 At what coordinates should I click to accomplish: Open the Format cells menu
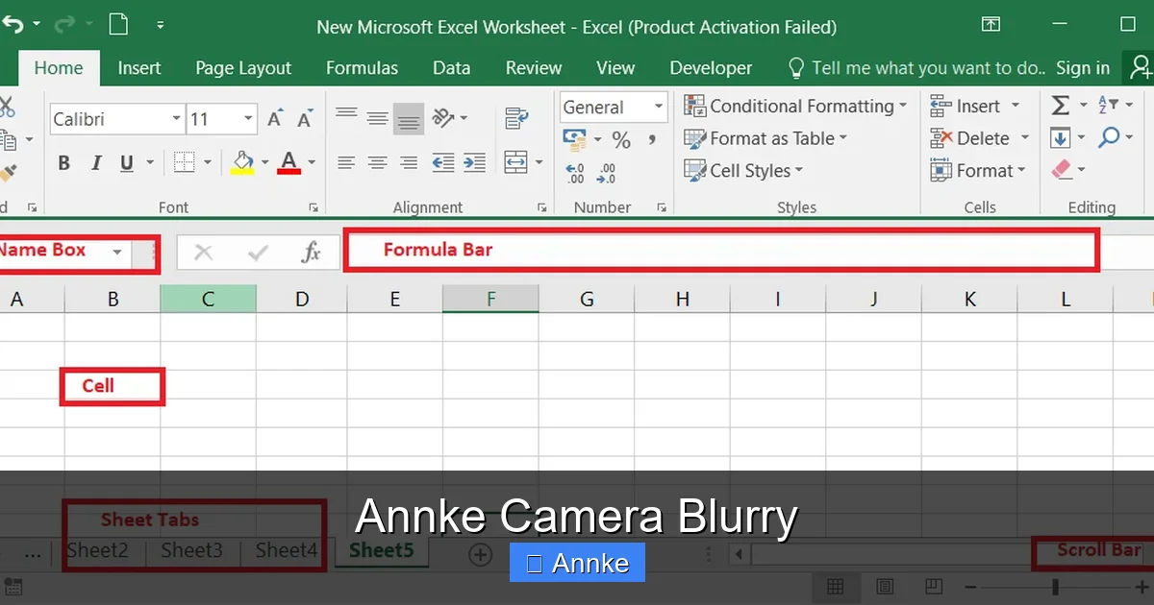coord(978,171)
